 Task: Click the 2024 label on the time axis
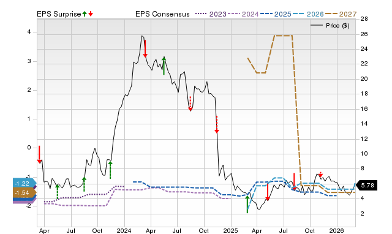click(124, 230)
